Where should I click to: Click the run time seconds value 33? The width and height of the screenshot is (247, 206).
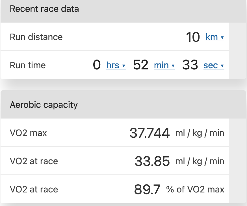[190, 65]
